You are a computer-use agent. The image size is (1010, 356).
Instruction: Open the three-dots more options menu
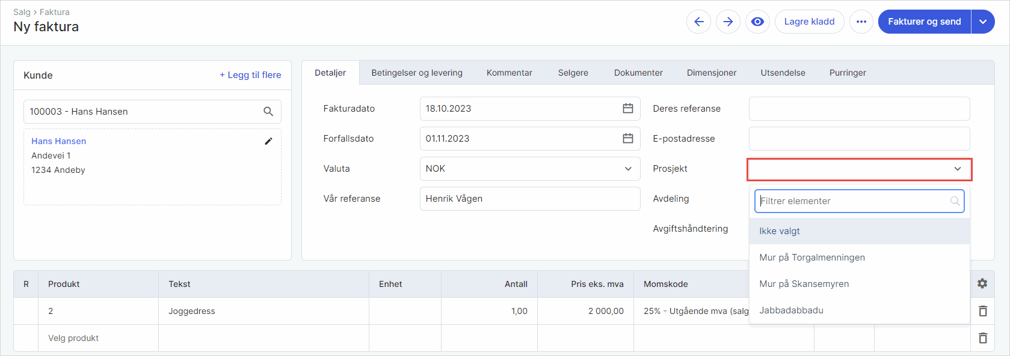point(861,22)
